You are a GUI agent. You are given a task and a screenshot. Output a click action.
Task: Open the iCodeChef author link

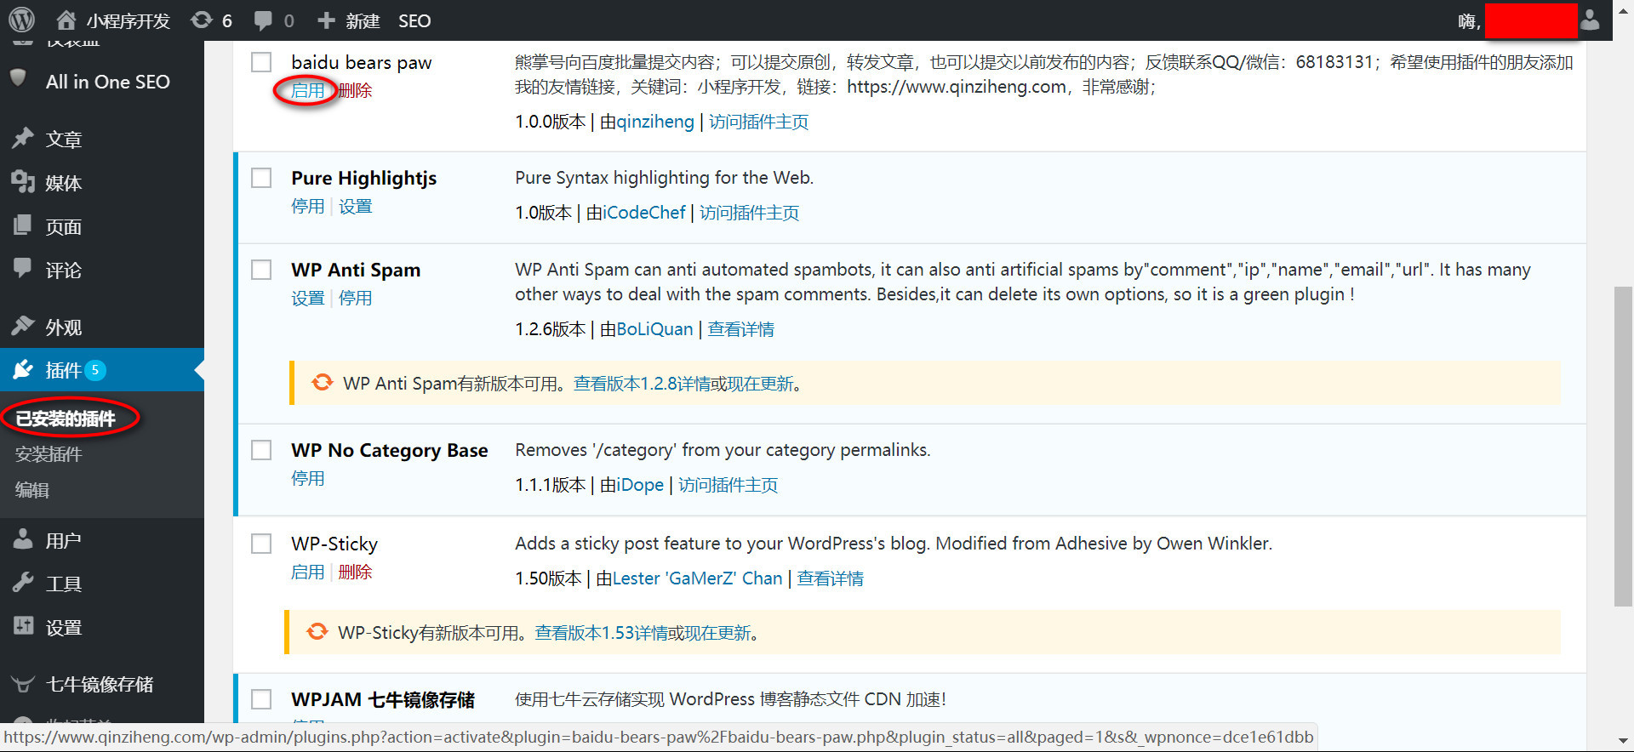644,213
